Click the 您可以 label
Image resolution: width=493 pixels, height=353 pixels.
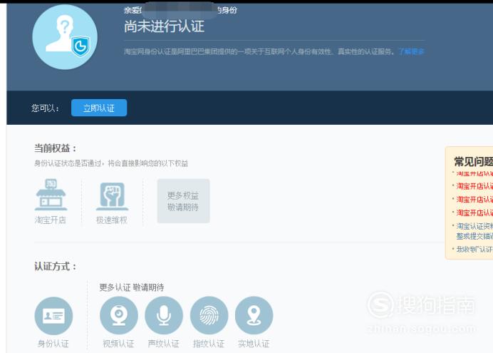tap(46, 108)
